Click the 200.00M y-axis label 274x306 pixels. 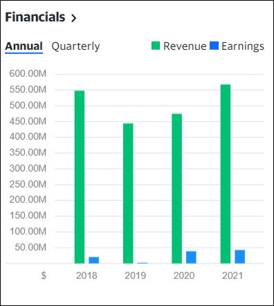[28, 199]
